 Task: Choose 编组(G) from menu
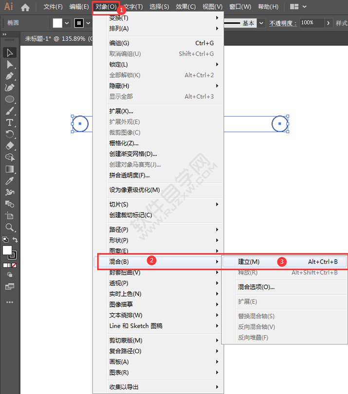[x=165, y=43]
